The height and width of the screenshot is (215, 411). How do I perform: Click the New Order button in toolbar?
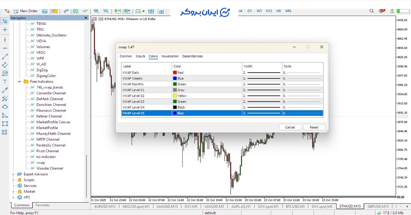(x=26, y=10)
